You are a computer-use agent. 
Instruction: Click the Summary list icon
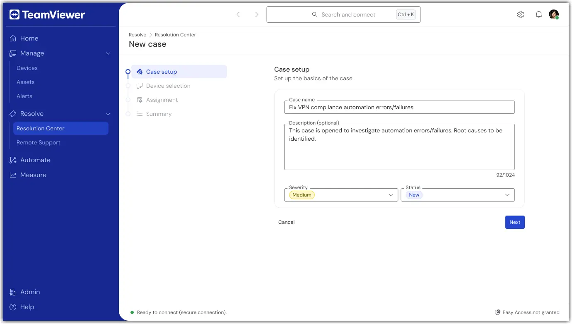140,114
